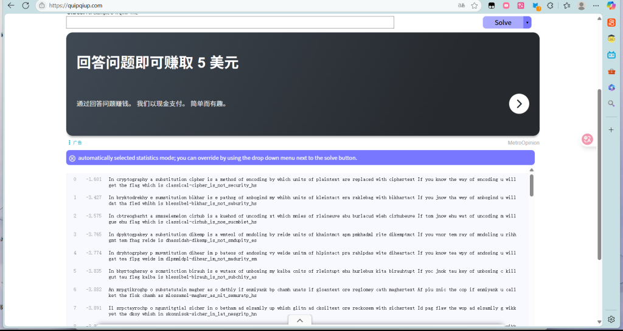Open the browser extensions puzzle icon
This screenshot has height=331, width=623.
click(x=550, y=5)
